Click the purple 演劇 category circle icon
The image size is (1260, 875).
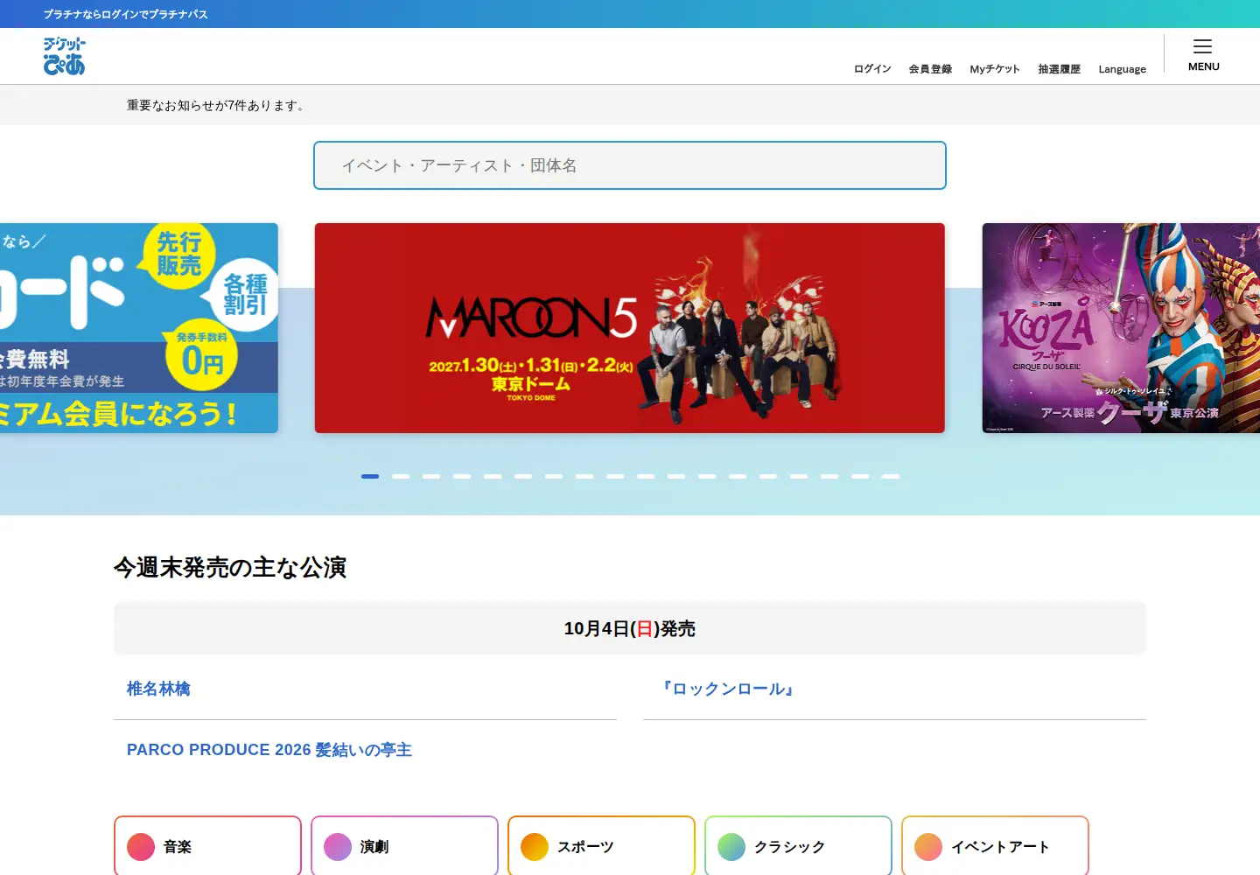[x=338, y=847]
